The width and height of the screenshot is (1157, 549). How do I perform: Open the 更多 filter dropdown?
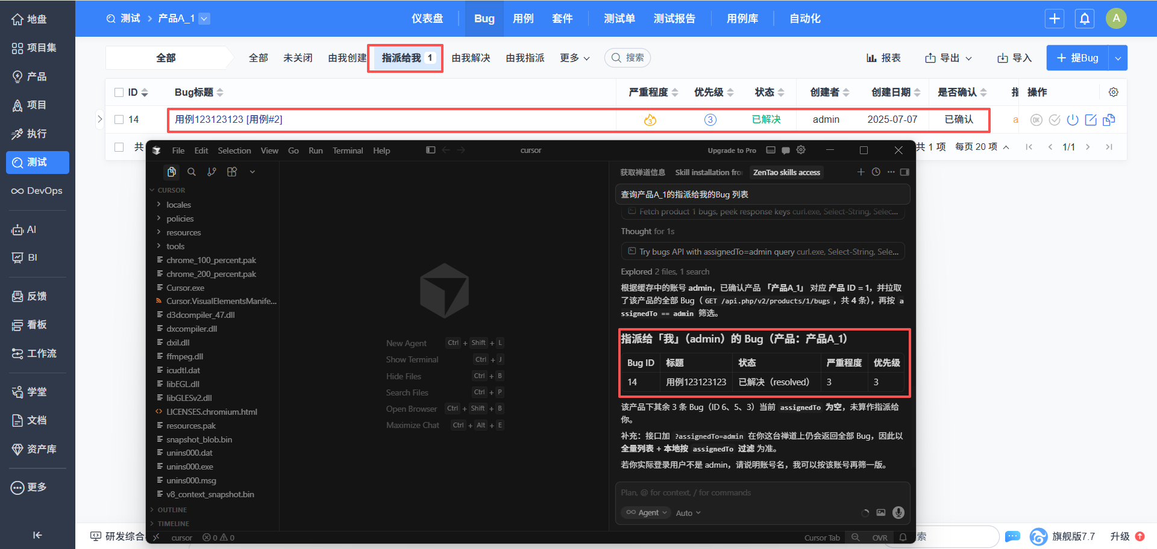click(574, 58)
